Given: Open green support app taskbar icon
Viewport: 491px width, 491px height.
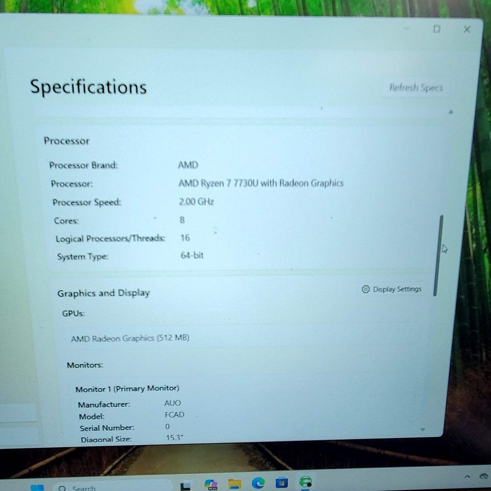Looking at the screenshot, I should (305, 482).
